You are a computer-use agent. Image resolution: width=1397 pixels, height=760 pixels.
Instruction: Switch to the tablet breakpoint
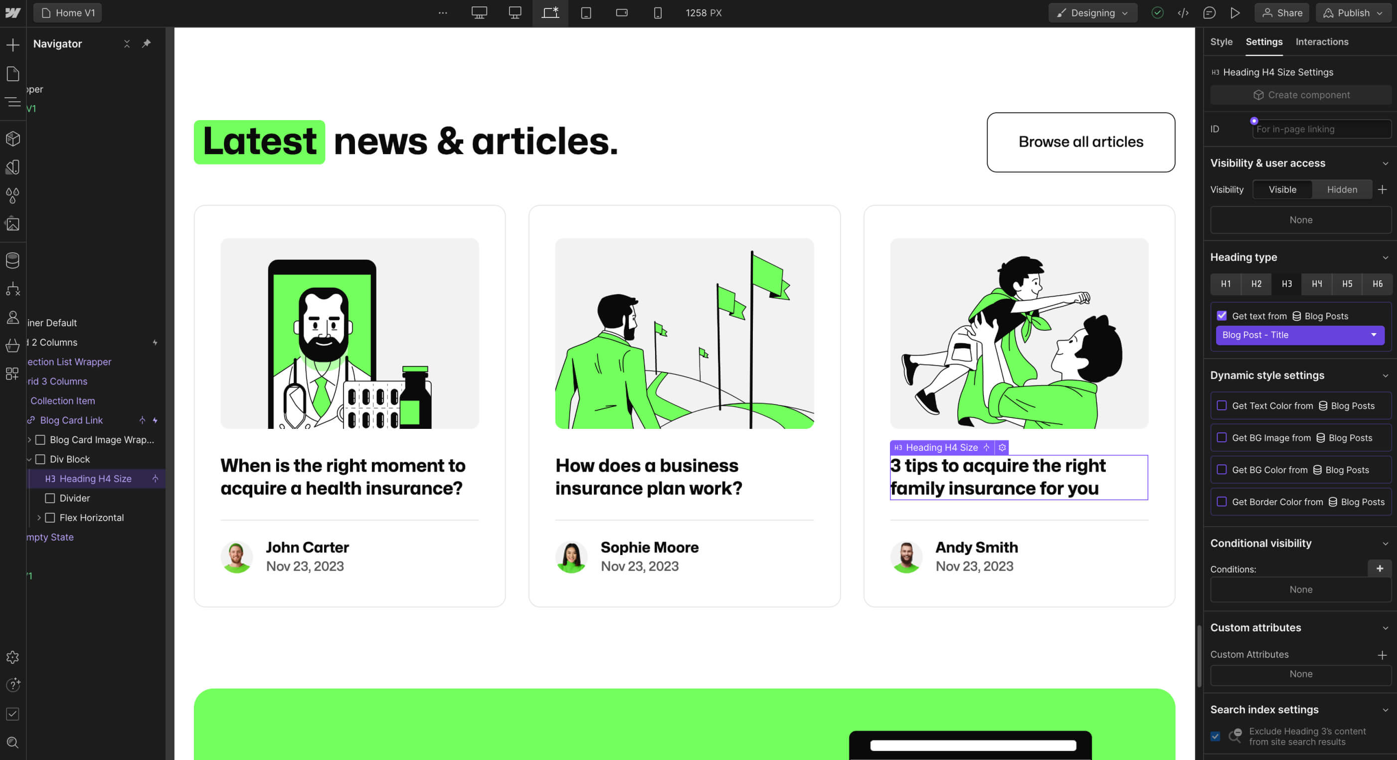click(x=586, y=12)
